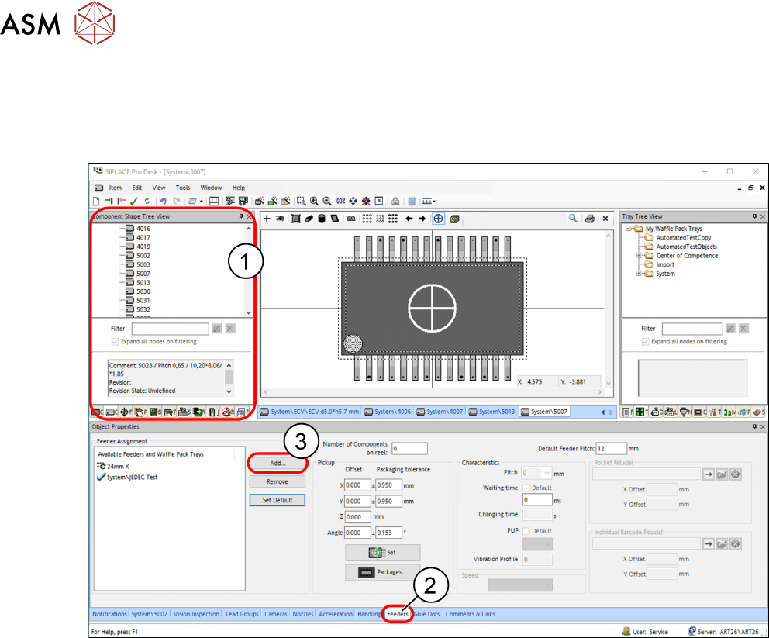Click the magnifier search icon in shape editor
769x638 pixels.
point(573,219)
